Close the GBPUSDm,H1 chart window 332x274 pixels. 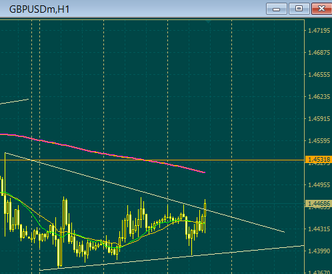[322, 9]
